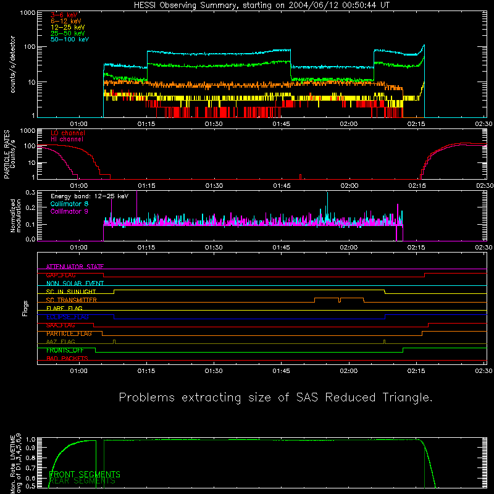Select the LO channel legend label
The width and height of the screenshot is (494, 494).
coord(68,133)
